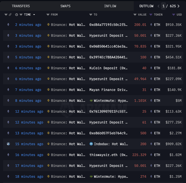Open Indodax: Hot Wal… recipient
The image size is (186, 183).
(111, 144)
